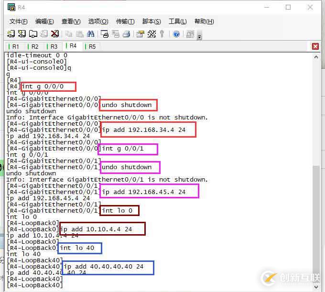This screenshot has height=292, width=325.
Task: Click the '[R4]int g 0/0/0' prompt line
Action: (x=35, y=87)
